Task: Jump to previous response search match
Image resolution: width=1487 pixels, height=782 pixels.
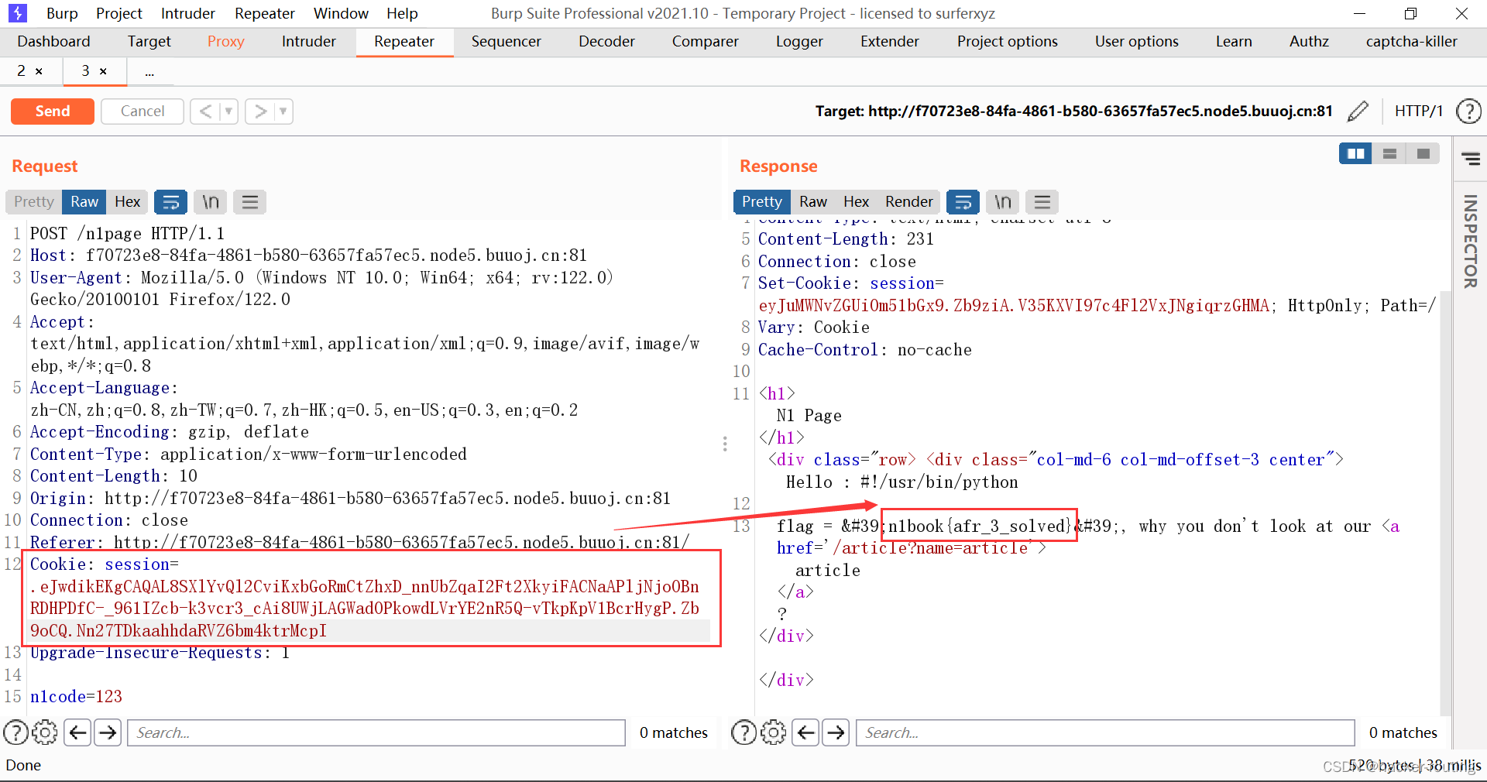Action: 805,732
